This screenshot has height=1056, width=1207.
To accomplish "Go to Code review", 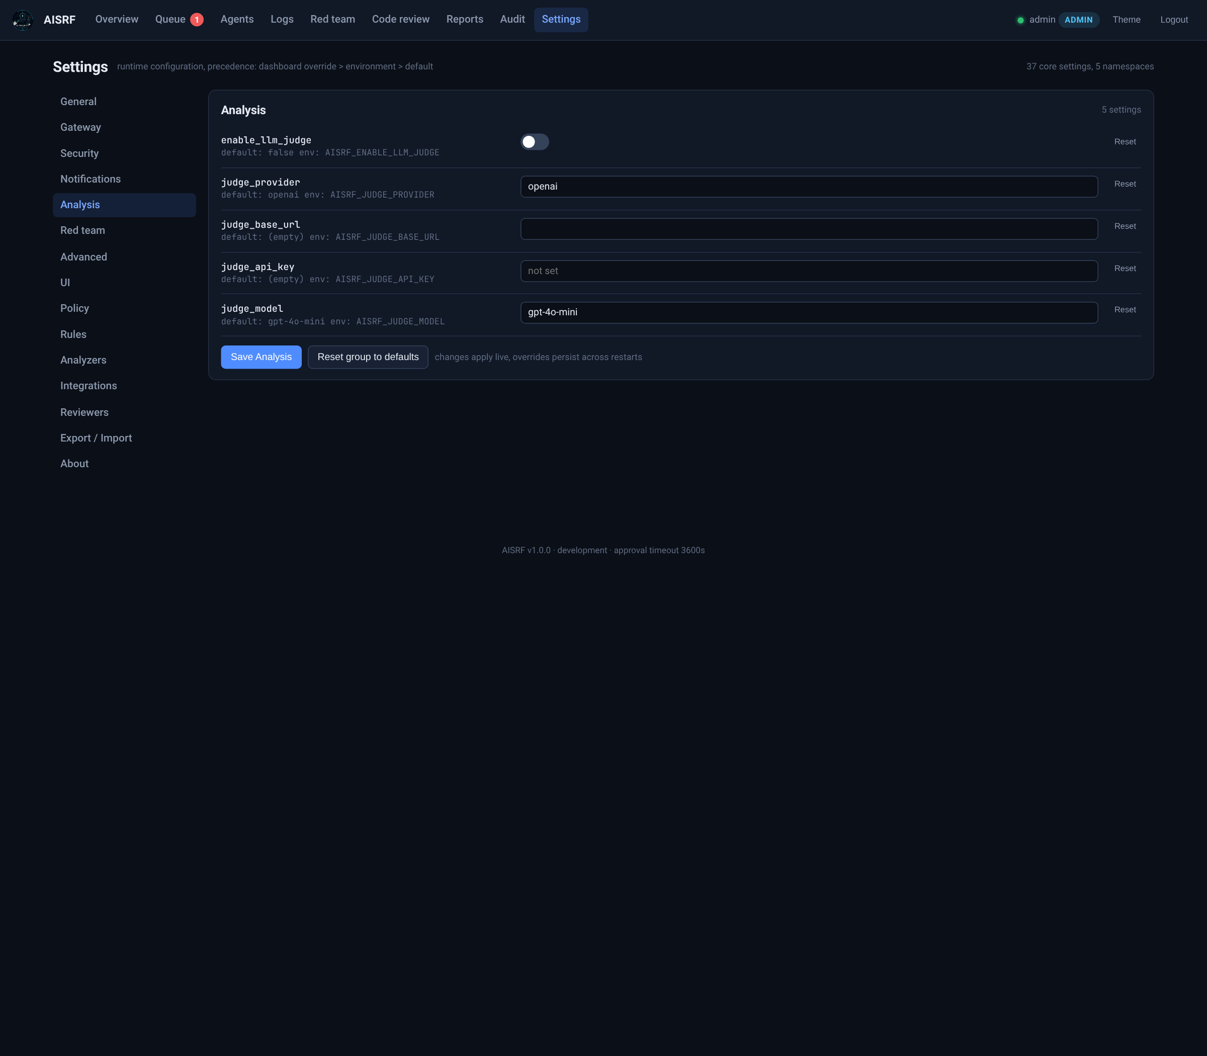I will point(400,20).
